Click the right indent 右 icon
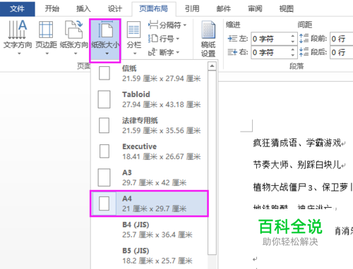Image resolution: width=353 pixels, height=269 pixels. click(232, 52)
